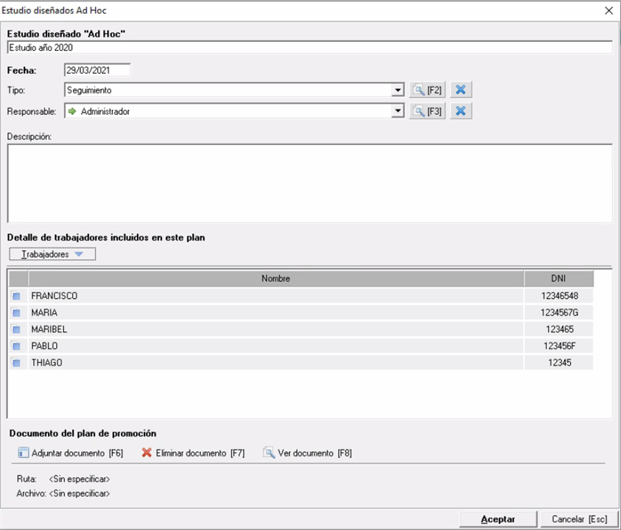The image size is (621, 530).
Task: Click inside the Descripción text area
Action: 309,183
